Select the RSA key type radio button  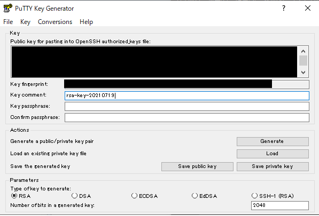point(14,196)
